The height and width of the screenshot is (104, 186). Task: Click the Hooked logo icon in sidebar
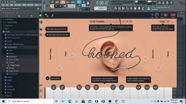coord(41,22)
